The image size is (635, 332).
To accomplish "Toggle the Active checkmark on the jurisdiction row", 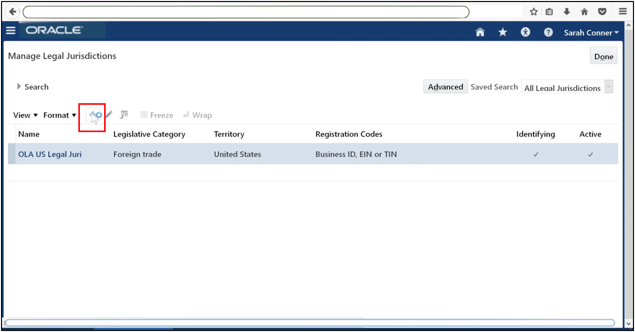I will point(590,154).
